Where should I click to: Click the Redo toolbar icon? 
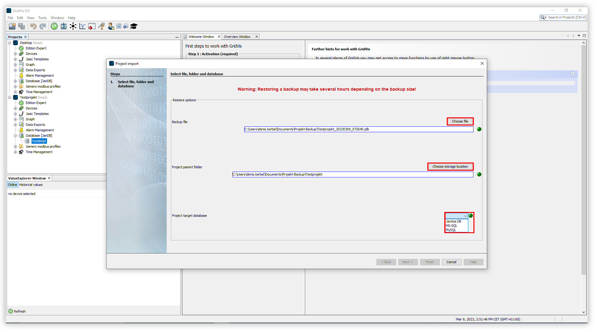(x=42, y=26)
